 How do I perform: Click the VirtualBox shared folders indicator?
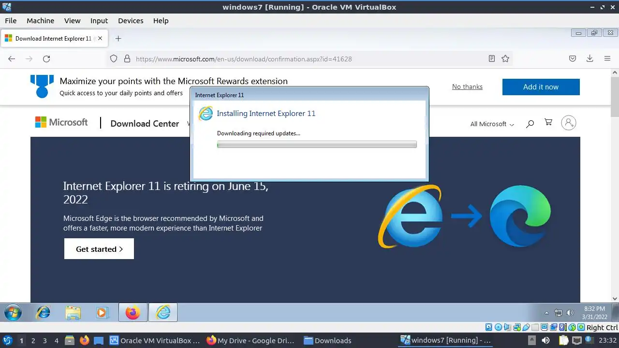[x=535, y=328]
